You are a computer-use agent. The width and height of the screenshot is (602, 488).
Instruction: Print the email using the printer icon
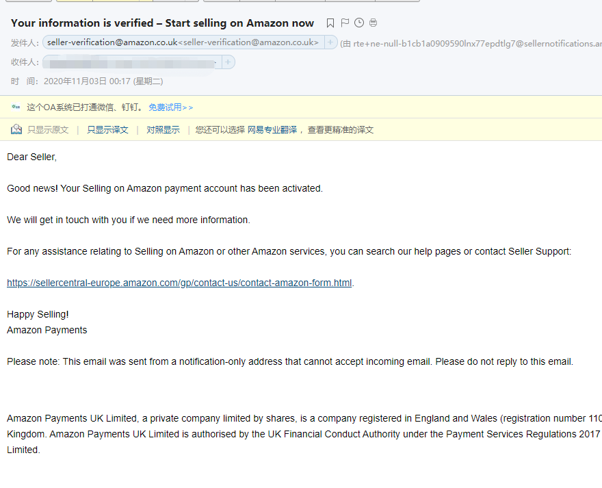coord(373,23)
